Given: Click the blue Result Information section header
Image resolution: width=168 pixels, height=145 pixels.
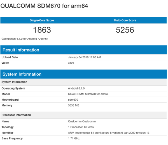Looking at the screenshot, I should 83,50.
